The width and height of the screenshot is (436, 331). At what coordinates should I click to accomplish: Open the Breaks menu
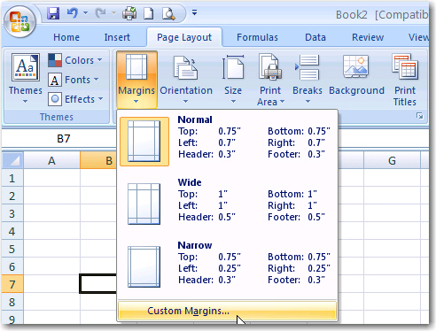click(308, 79)
